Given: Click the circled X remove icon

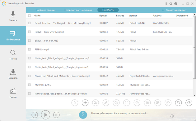Looking at the screenshot, I should pos(137,103).
